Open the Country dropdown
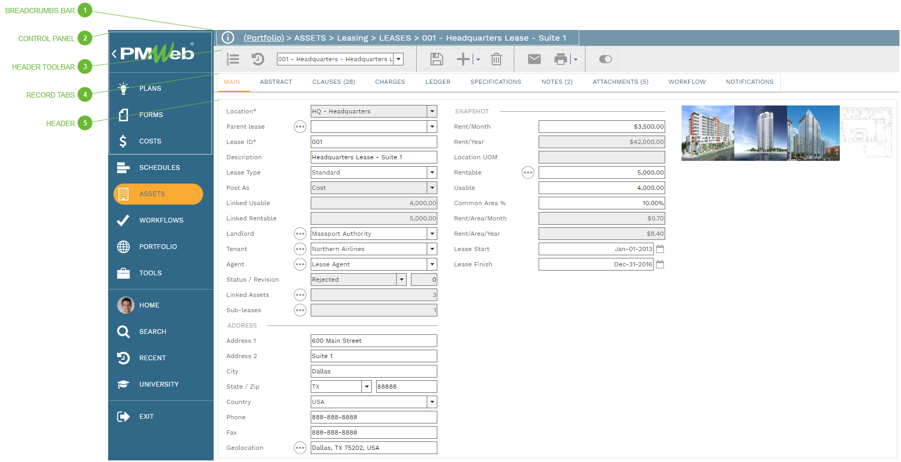 click(x=432, y=402)
